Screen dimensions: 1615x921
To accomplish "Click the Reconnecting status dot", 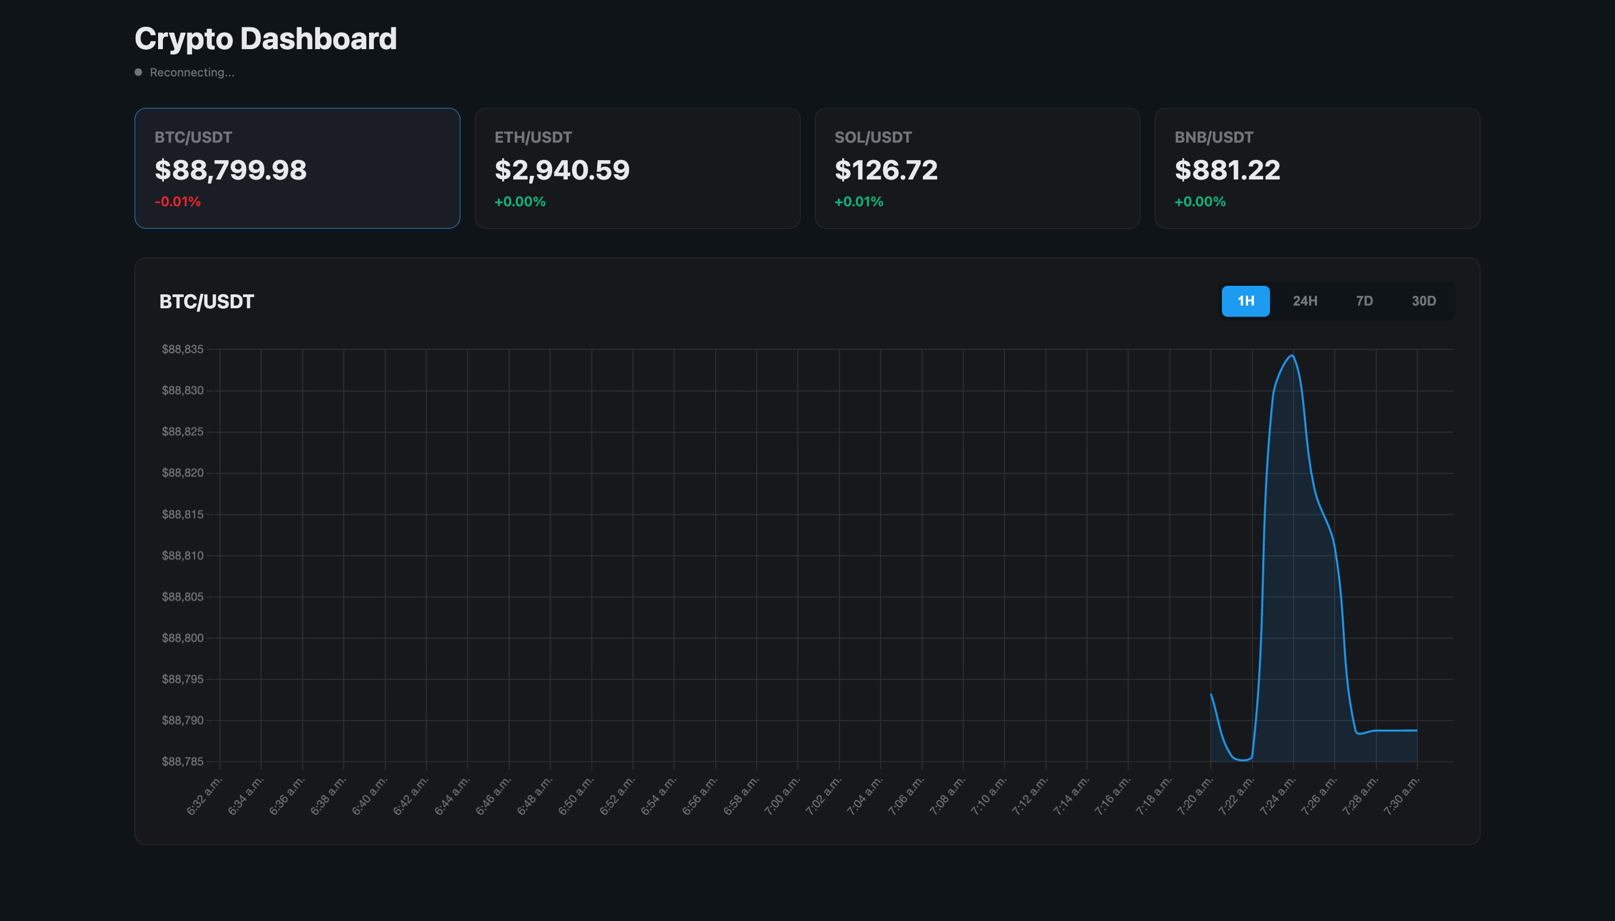I will (x=138, y=72).
